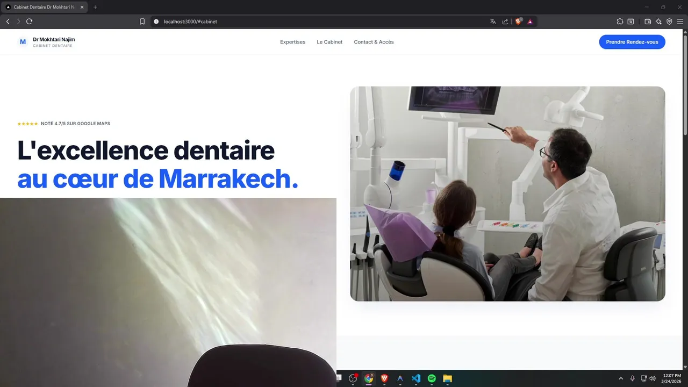Image resolution: width=688 pixels, height=387 pixels.
Task: Close the Cabinet Dentaire tab
Action: coord(82,7)
